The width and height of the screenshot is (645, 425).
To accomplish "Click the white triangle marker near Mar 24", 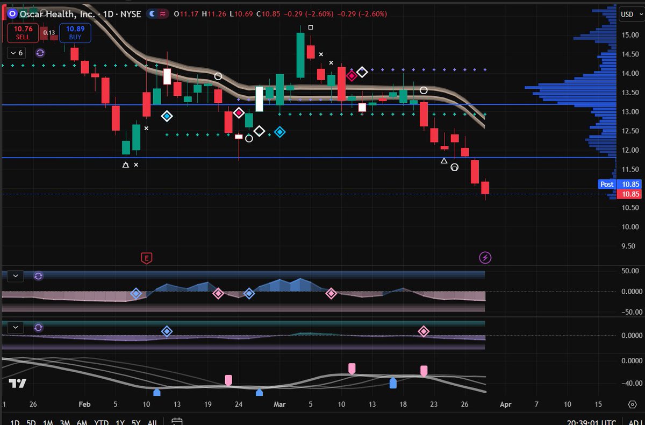I will click(443, 161).
